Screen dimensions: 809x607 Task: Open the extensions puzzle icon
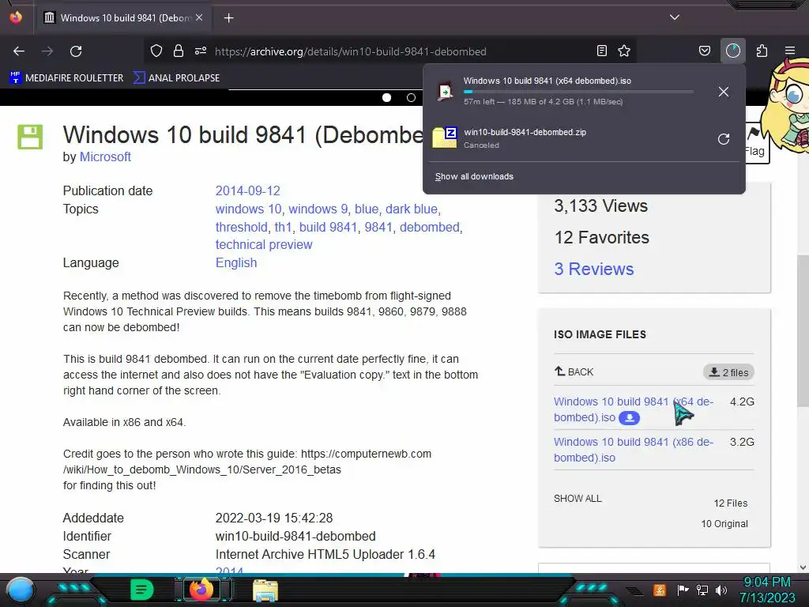(762, 51)
